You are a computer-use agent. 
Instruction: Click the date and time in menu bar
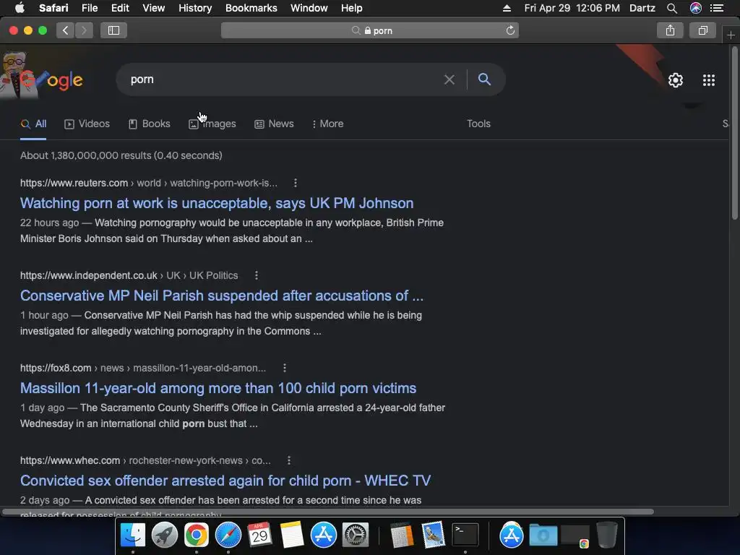(x=572, y=8)
